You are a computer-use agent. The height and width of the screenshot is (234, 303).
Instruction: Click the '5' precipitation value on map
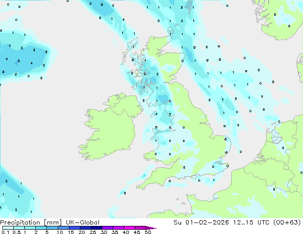point(19,61)
